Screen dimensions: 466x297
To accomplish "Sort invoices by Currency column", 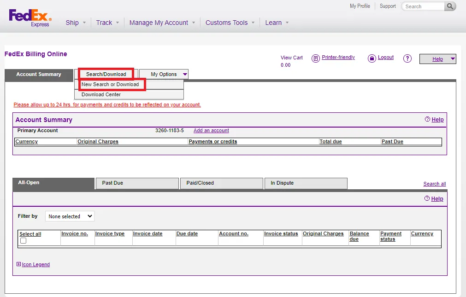I will click(x=422, y=234).
